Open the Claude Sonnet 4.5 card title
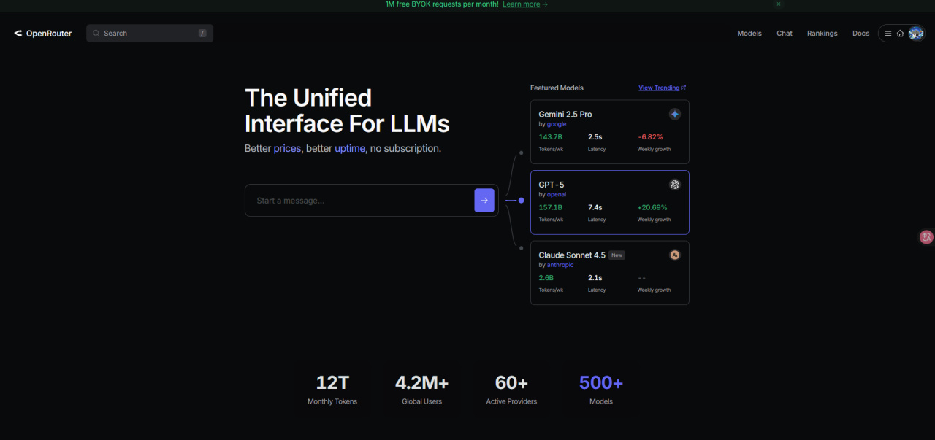The height and width of the screenshot is (440, 935). click(572, 255)
